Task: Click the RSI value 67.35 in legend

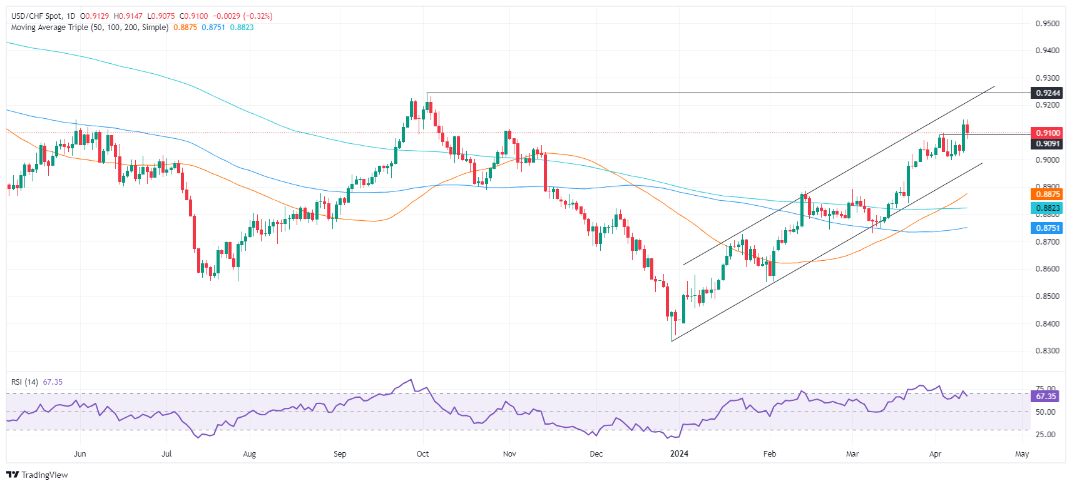Action: click(53, 382)
